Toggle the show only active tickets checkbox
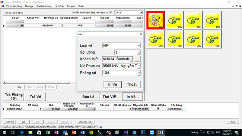The height and width of the screenshot is (136, 242). (x=111, y=12)
